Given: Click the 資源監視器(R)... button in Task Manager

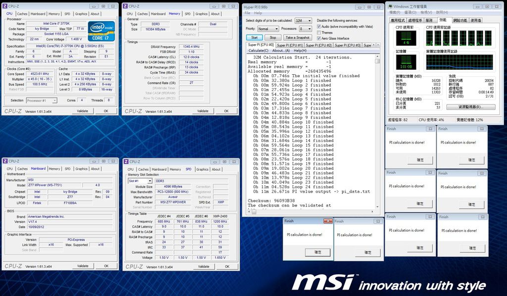Looking at the screenshot, I should tap(471, 107).
